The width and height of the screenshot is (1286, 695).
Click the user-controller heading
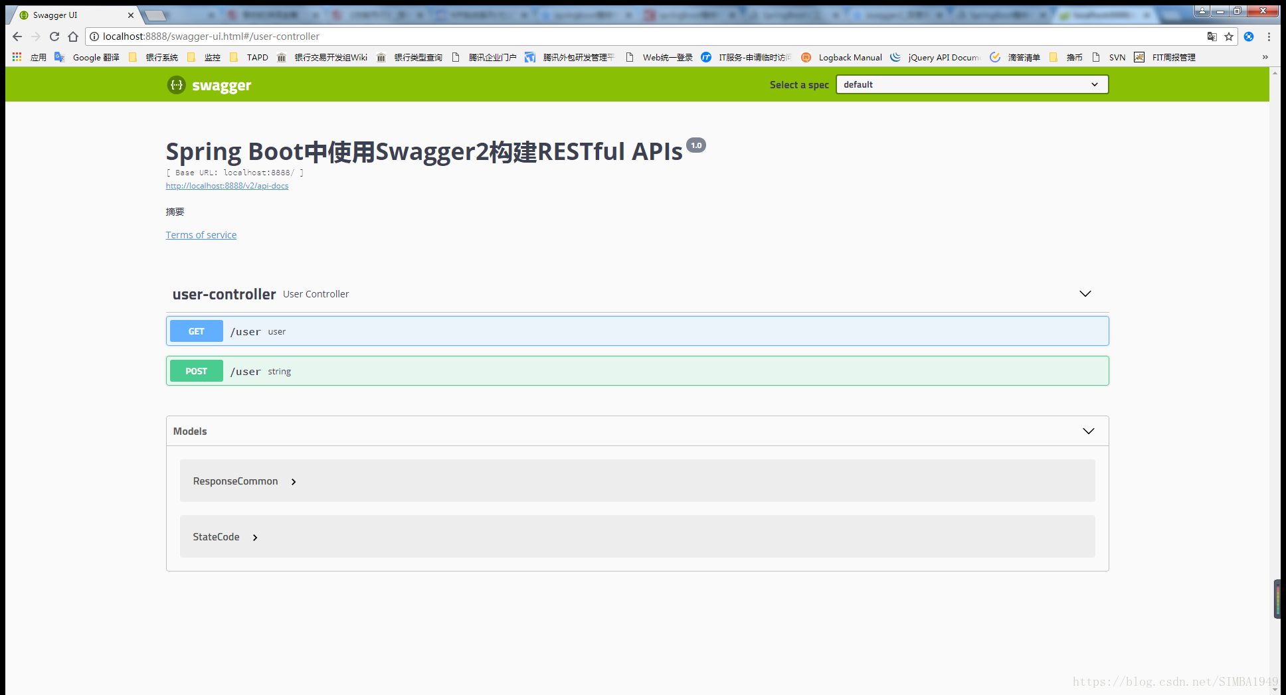coord(224,294)
